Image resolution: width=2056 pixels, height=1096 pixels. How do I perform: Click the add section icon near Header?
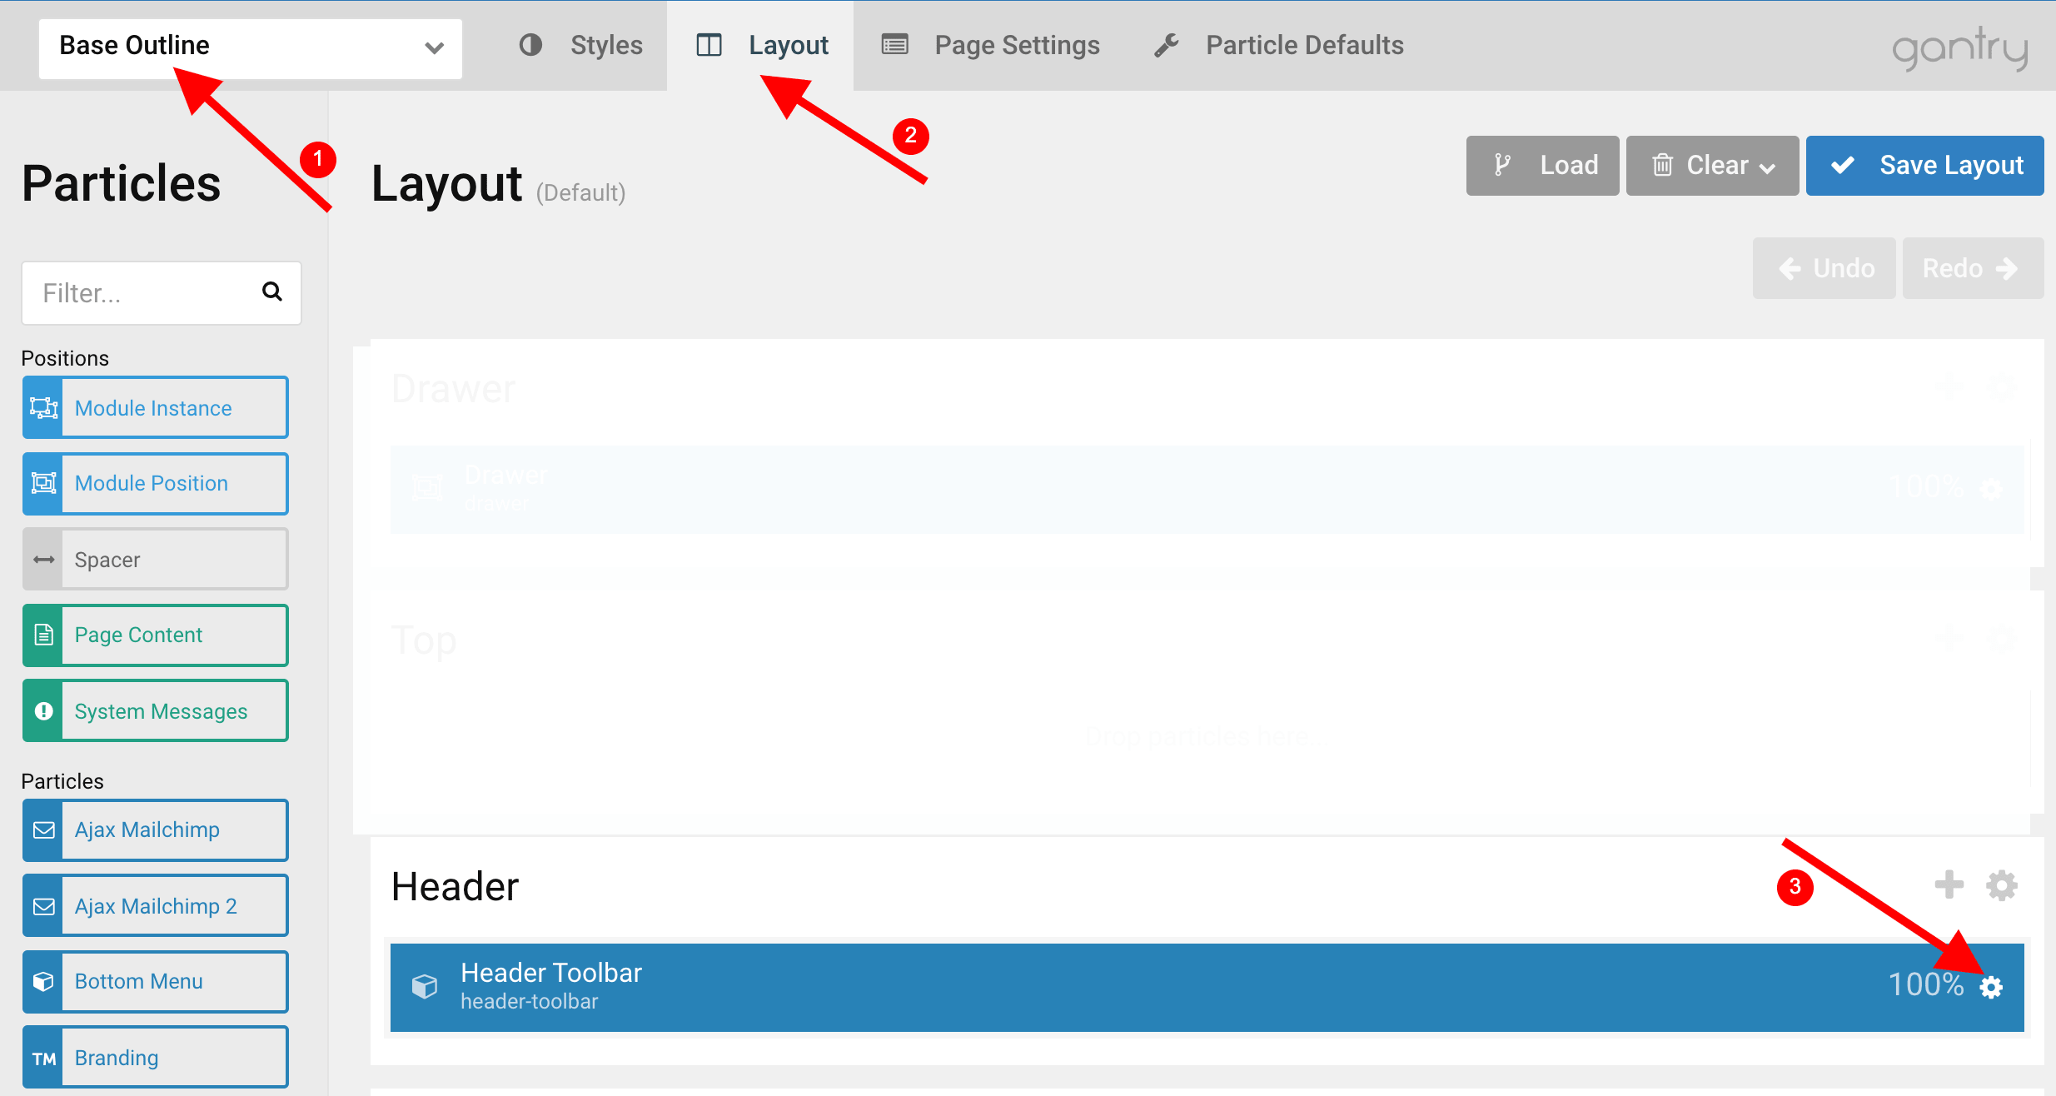[1949, 884]
